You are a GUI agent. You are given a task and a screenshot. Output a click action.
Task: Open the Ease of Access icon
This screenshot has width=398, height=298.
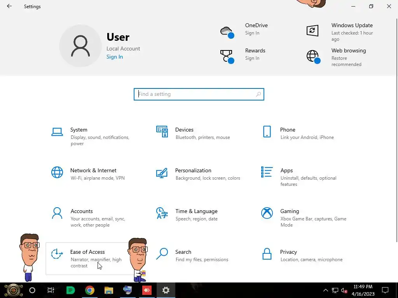coord(57,254)
